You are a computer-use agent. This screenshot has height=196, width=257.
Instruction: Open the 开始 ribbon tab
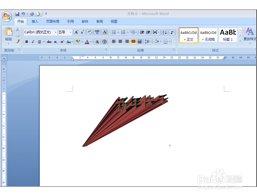[x=21, y=22]
